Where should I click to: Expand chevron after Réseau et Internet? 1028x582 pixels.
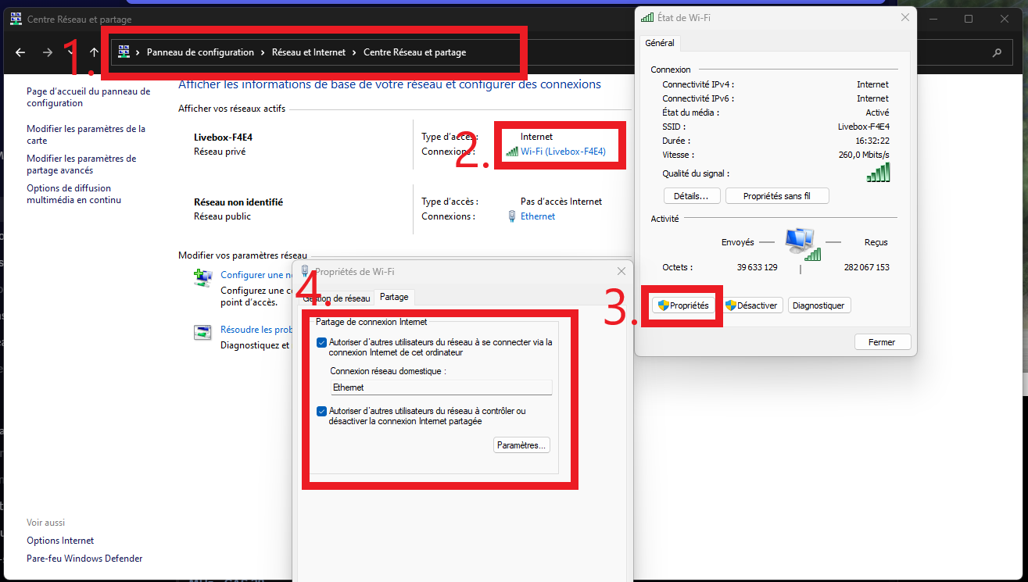[x=354, y=52]
